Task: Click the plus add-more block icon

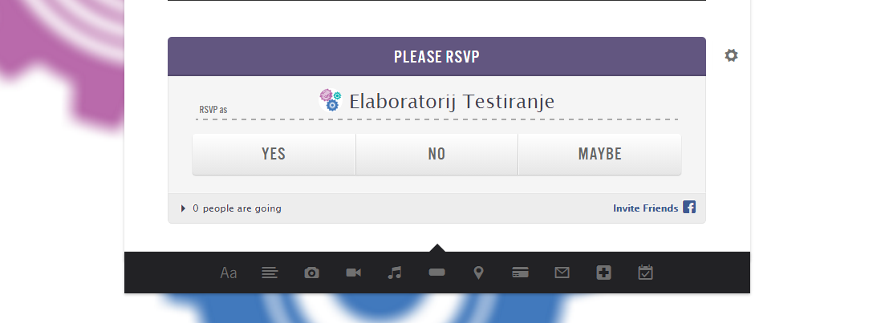Action: coord(604,273)
